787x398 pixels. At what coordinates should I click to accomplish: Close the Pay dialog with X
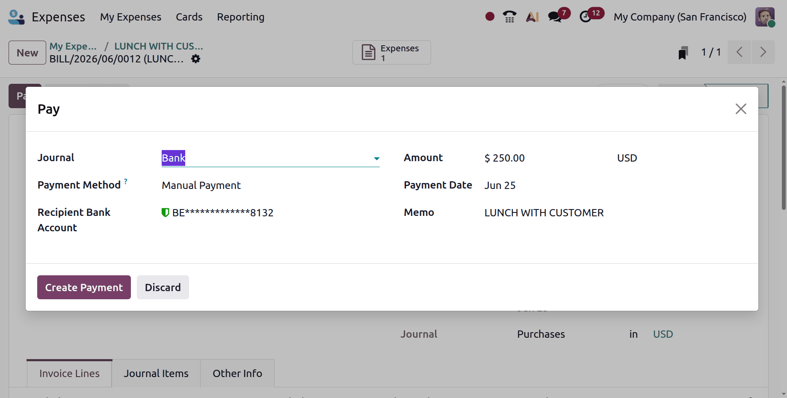(x=741, y=109)
